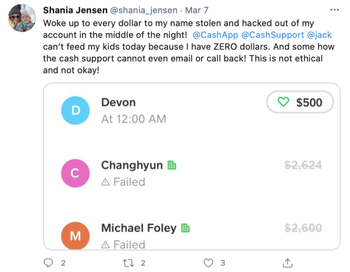
Task: Click Michael Foley's orange M avatar
Action: pos(76,235)
